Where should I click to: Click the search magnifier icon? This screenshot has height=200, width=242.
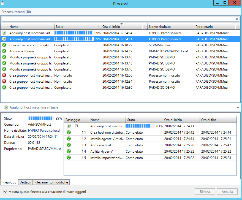[x=236, y=19]
